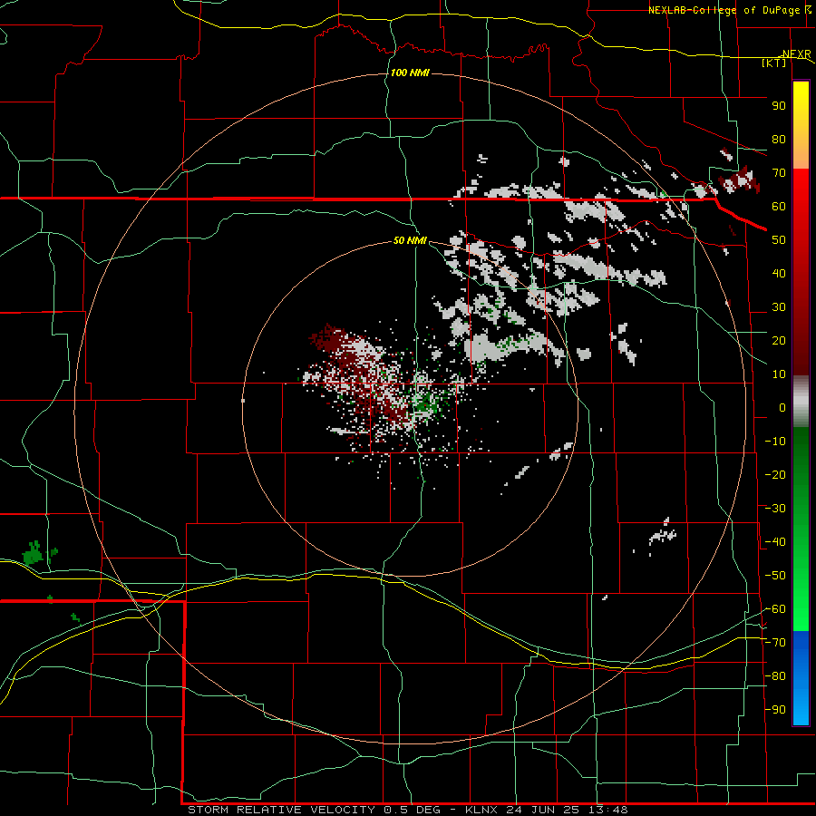The width and height of the screenshot is (816, 816).
Task: Click the dark red echo cluster at upper right
Action: point(738,180)
